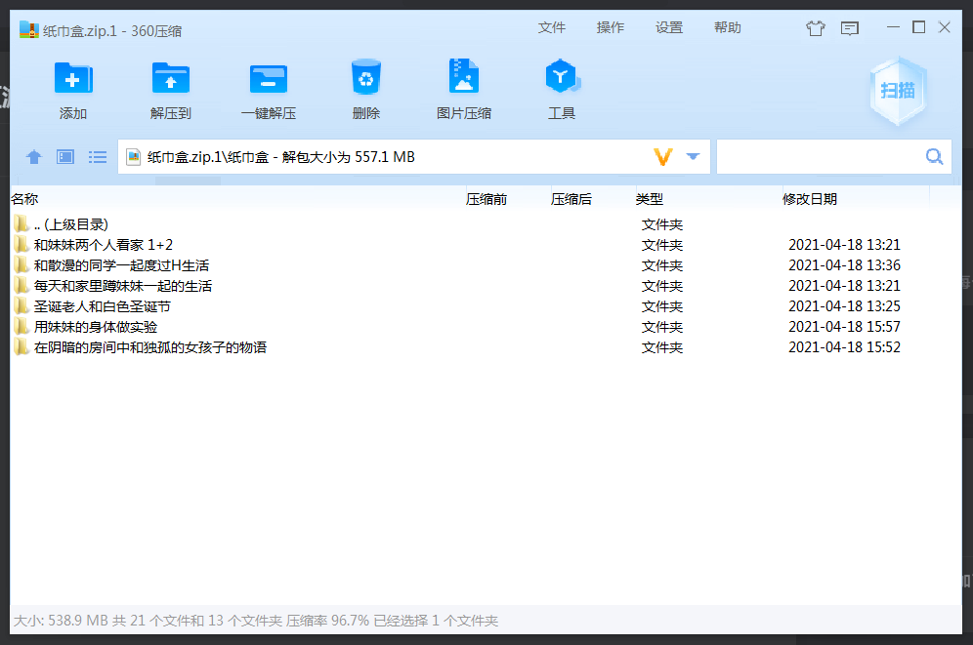Open the Operations (操作) menu
Image resolution: width=973 pixels, height=645 pixels.
pyautogui.click(x=610, y=27)
